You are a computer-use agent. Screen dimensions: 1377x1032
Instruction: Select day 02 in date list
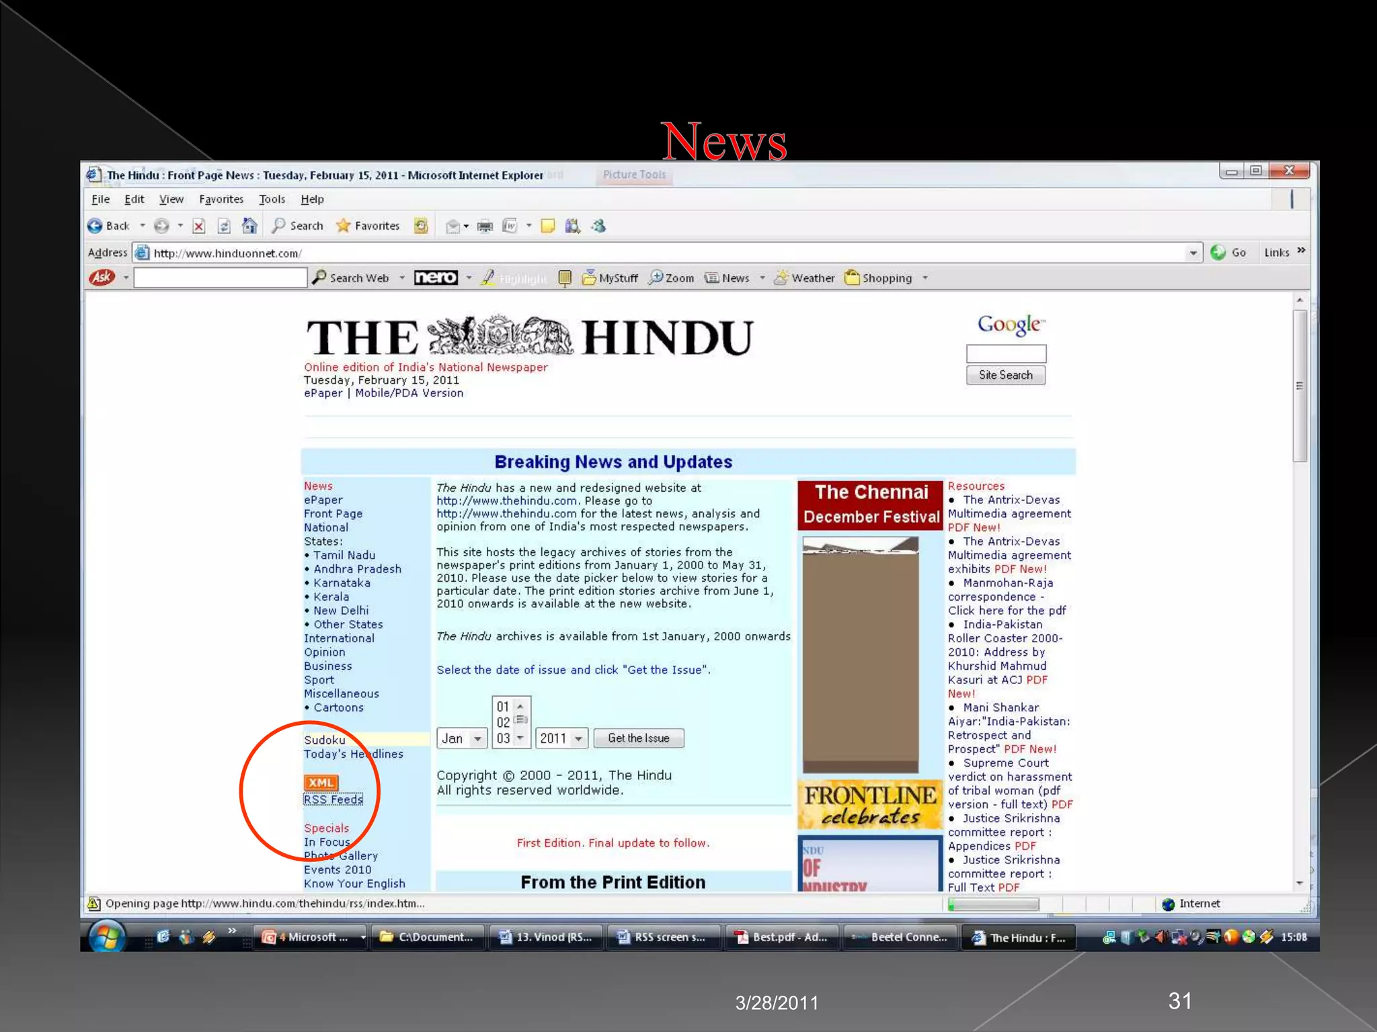[503, 722]
